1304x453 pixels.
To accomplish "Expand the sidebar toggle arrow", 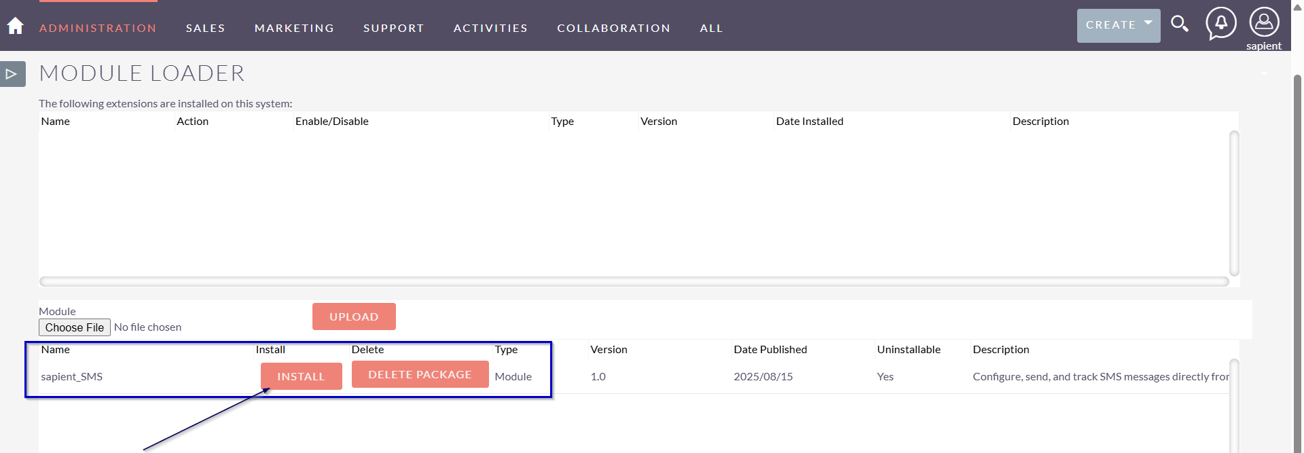I will [12, 74].
